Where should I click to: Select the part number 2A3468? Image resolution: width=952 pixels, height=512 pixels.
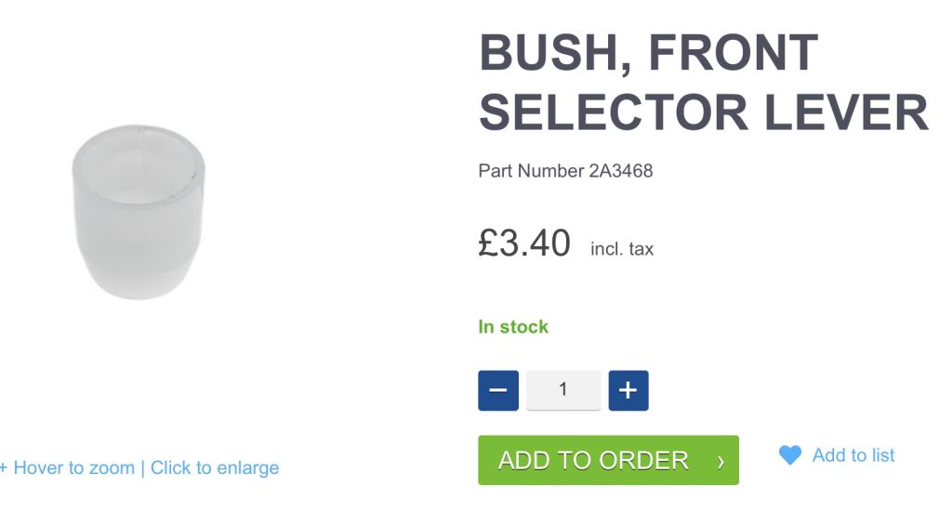pos(621,171)
